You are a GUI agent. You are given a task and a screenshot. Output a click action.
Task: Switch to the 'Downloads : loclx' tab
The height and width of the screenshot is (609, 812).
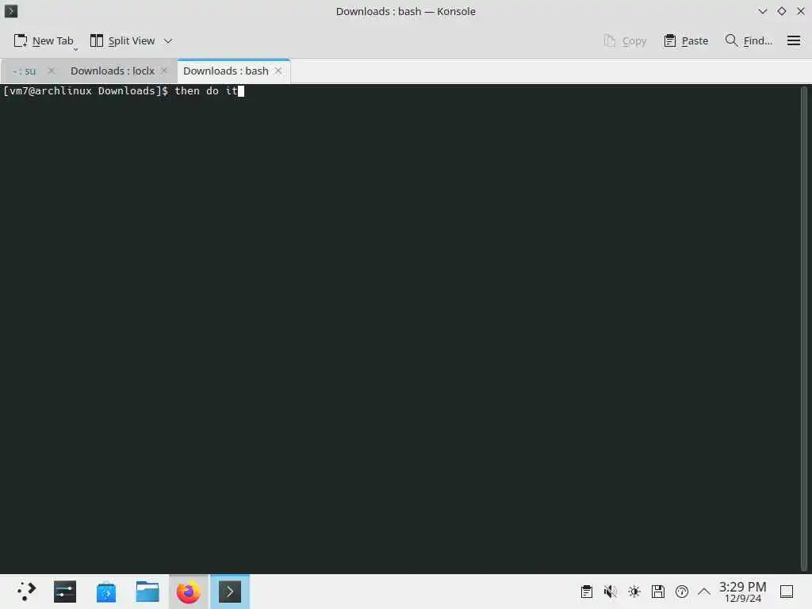click(x=113, y=71)
